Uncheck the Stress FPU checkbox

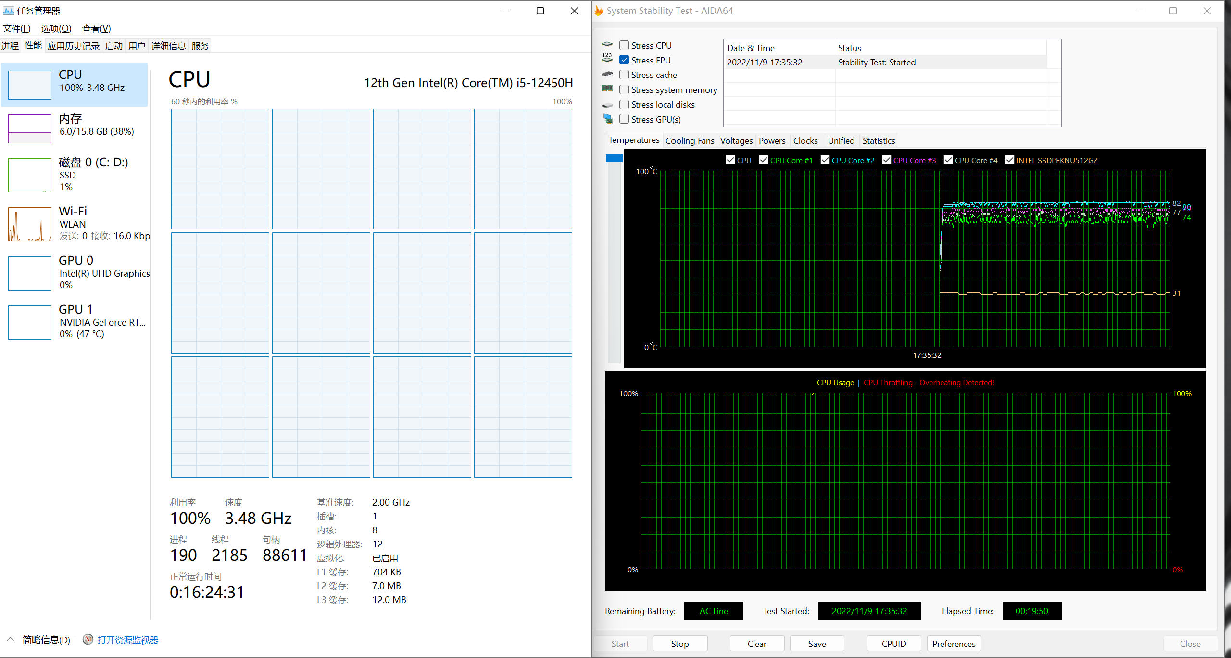coord(624,60)
